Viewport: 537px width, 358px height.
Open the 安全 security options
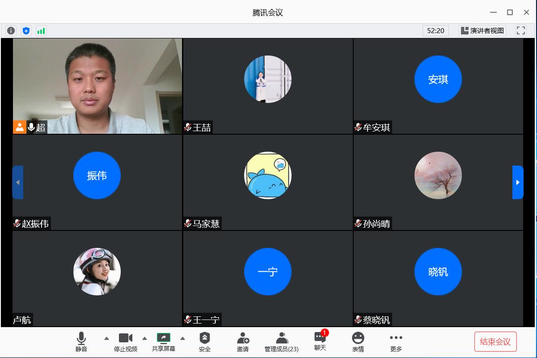[x=204, y=342]
